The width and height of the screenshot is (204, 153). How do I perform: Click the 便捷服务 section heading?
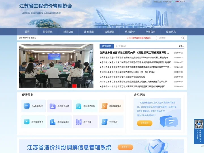27,95
